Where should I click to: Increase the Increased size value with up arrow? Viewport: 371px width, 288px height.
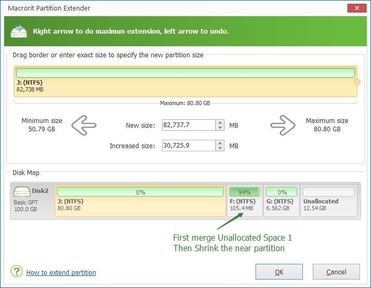(x=220, y=143)
